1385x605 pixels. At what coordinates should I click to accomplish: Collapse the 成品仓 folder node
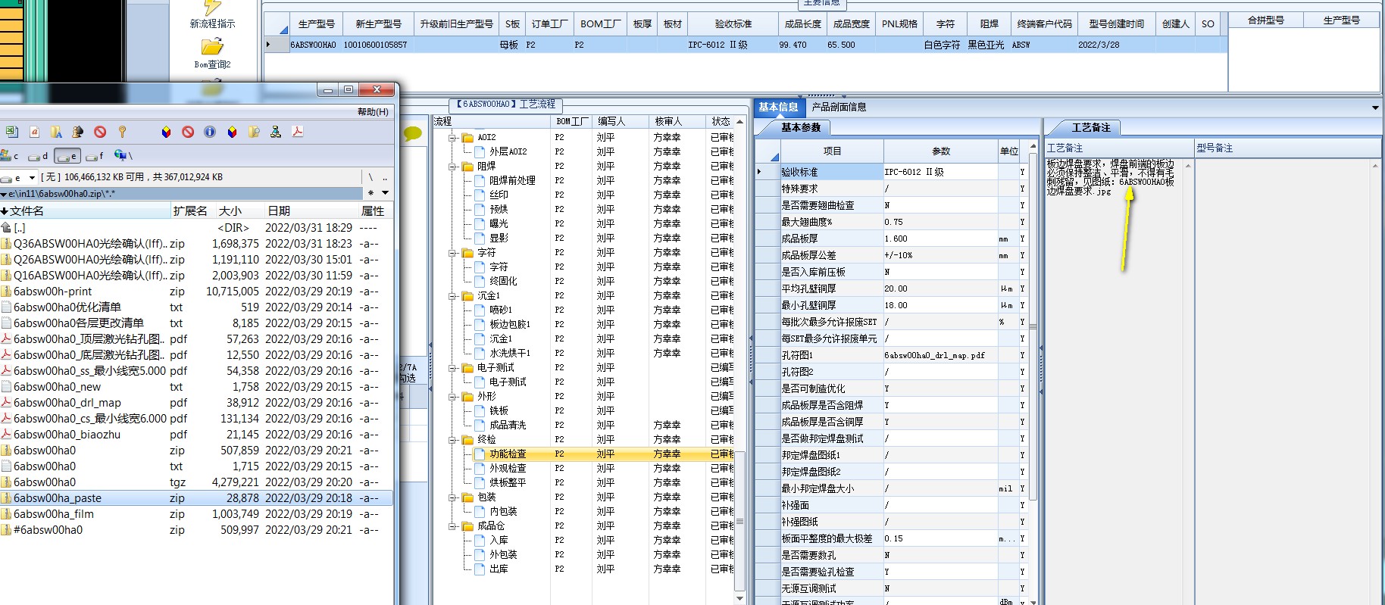click(x=452, y=526)
